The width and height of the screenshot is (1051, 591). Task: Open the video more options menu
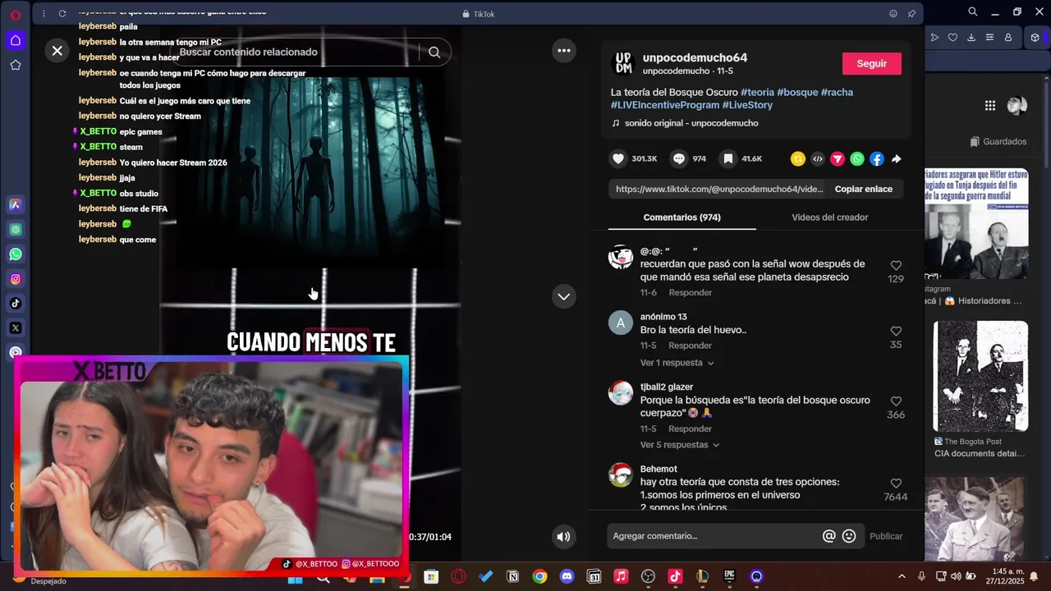pos(564,51)
